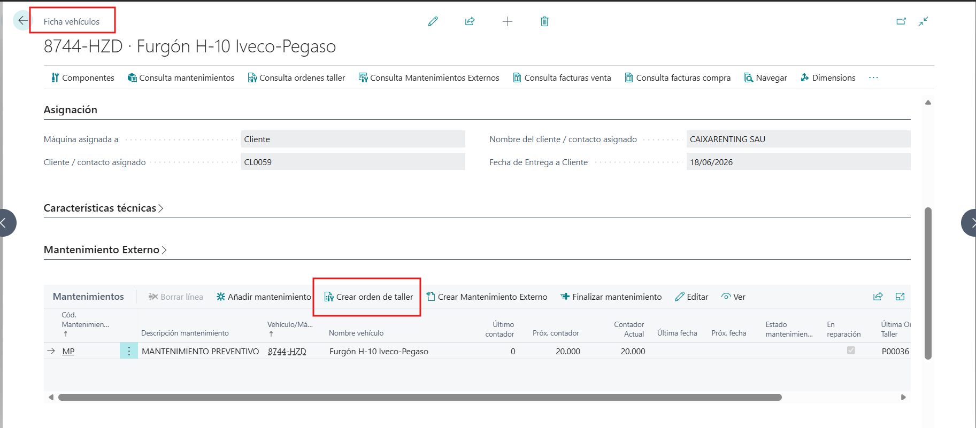Click the Fecha de Entrega a Cliente field

(798, 162)
